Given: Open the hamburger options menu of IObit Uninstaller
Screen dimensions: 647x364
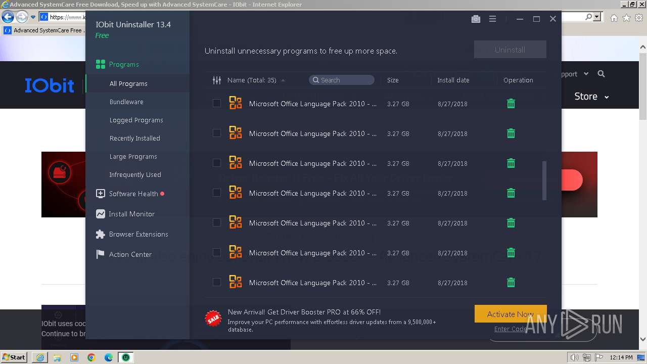Looking at the screenshot, I should 492,19.
